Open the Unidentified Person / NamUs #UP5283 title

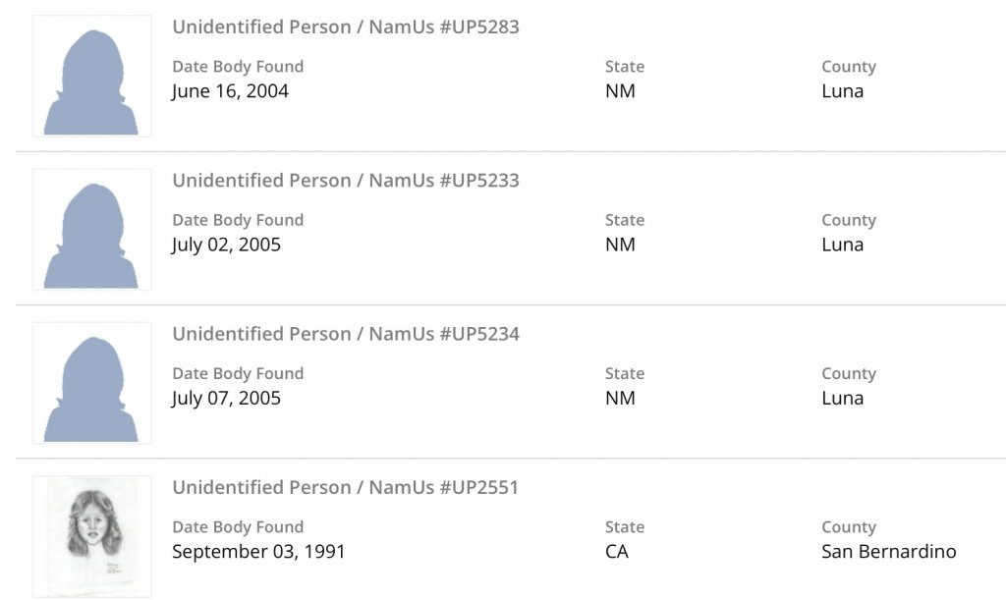(x=346, y=27)
